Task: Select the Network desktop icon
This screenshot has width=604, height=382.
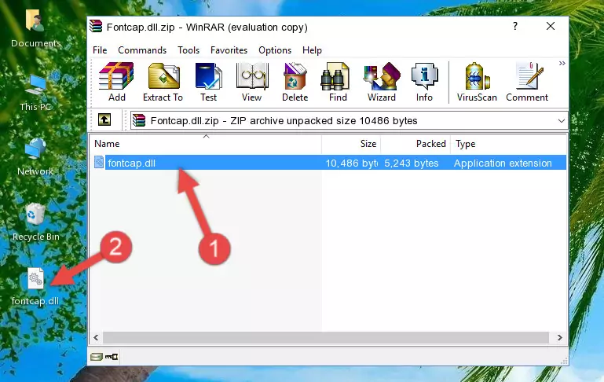Action: (35, 157)
